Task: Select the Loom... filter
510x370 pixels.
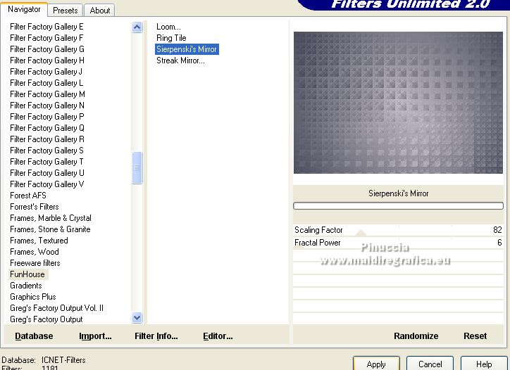Action: pyautogui.click(x=168, y=27)
